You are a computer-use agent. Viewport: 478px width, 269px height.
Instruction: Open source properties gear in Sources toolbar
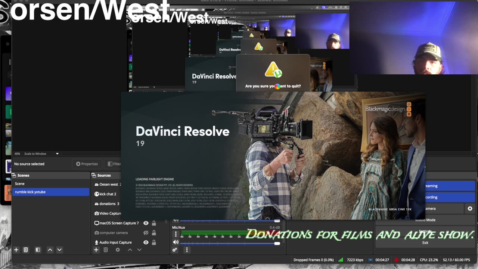(x=118, y=250)
